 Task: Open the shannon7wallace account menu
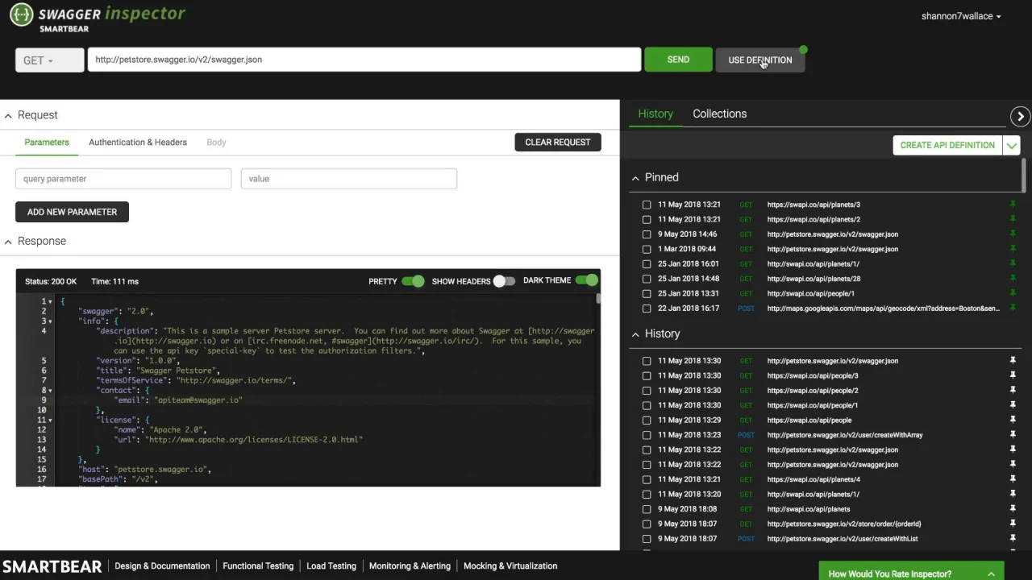click(x=961, y=16)
